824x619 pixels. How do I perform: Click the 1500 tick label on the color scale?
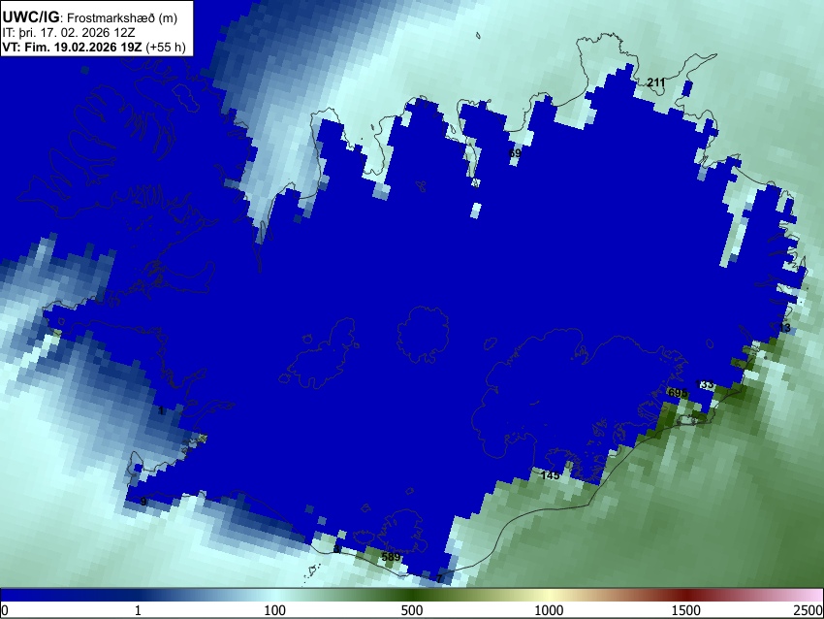click(686, 610)
